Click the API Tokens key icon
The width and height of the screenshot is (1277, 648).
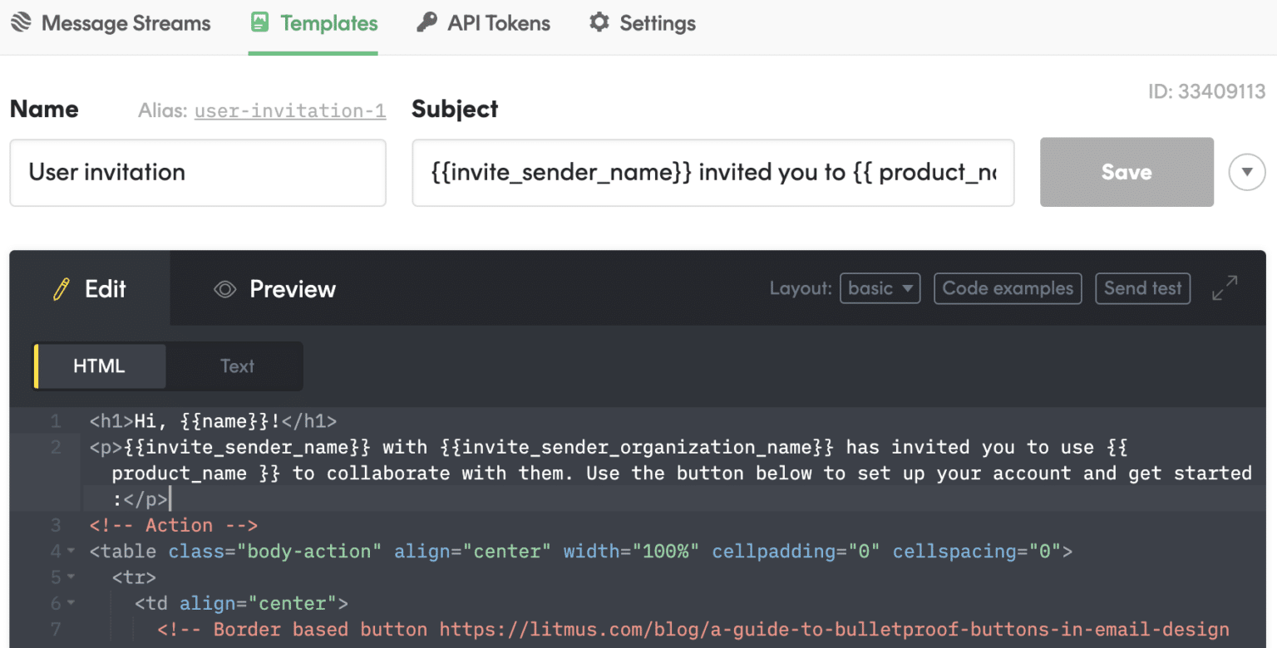coord(426,22)
